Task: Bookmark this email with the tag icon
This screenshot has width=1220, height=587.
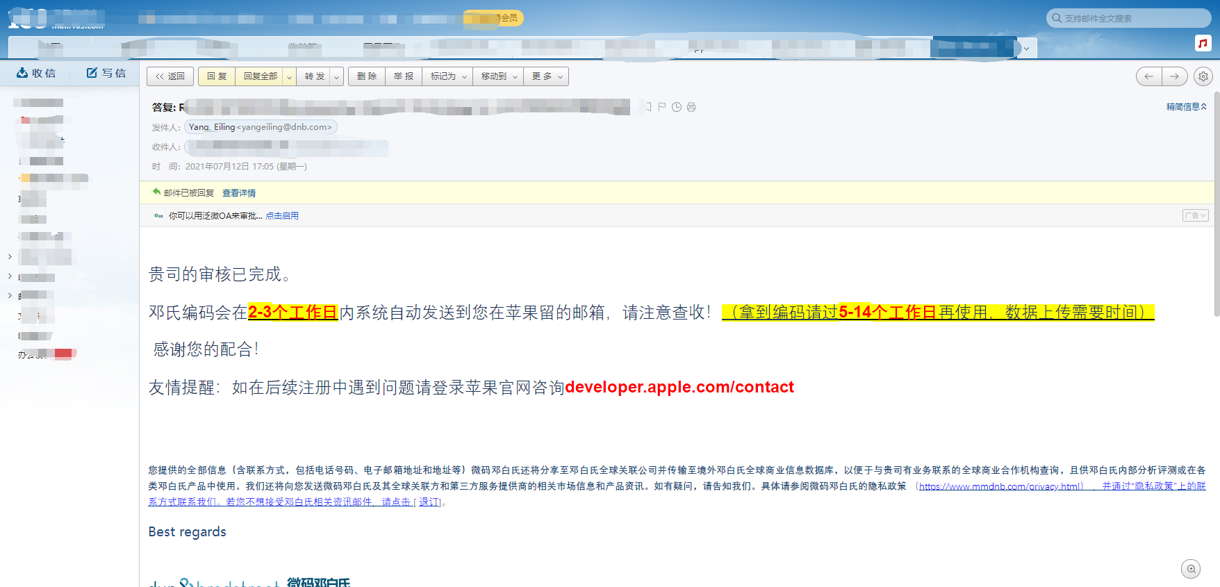Action: point(648,107)
